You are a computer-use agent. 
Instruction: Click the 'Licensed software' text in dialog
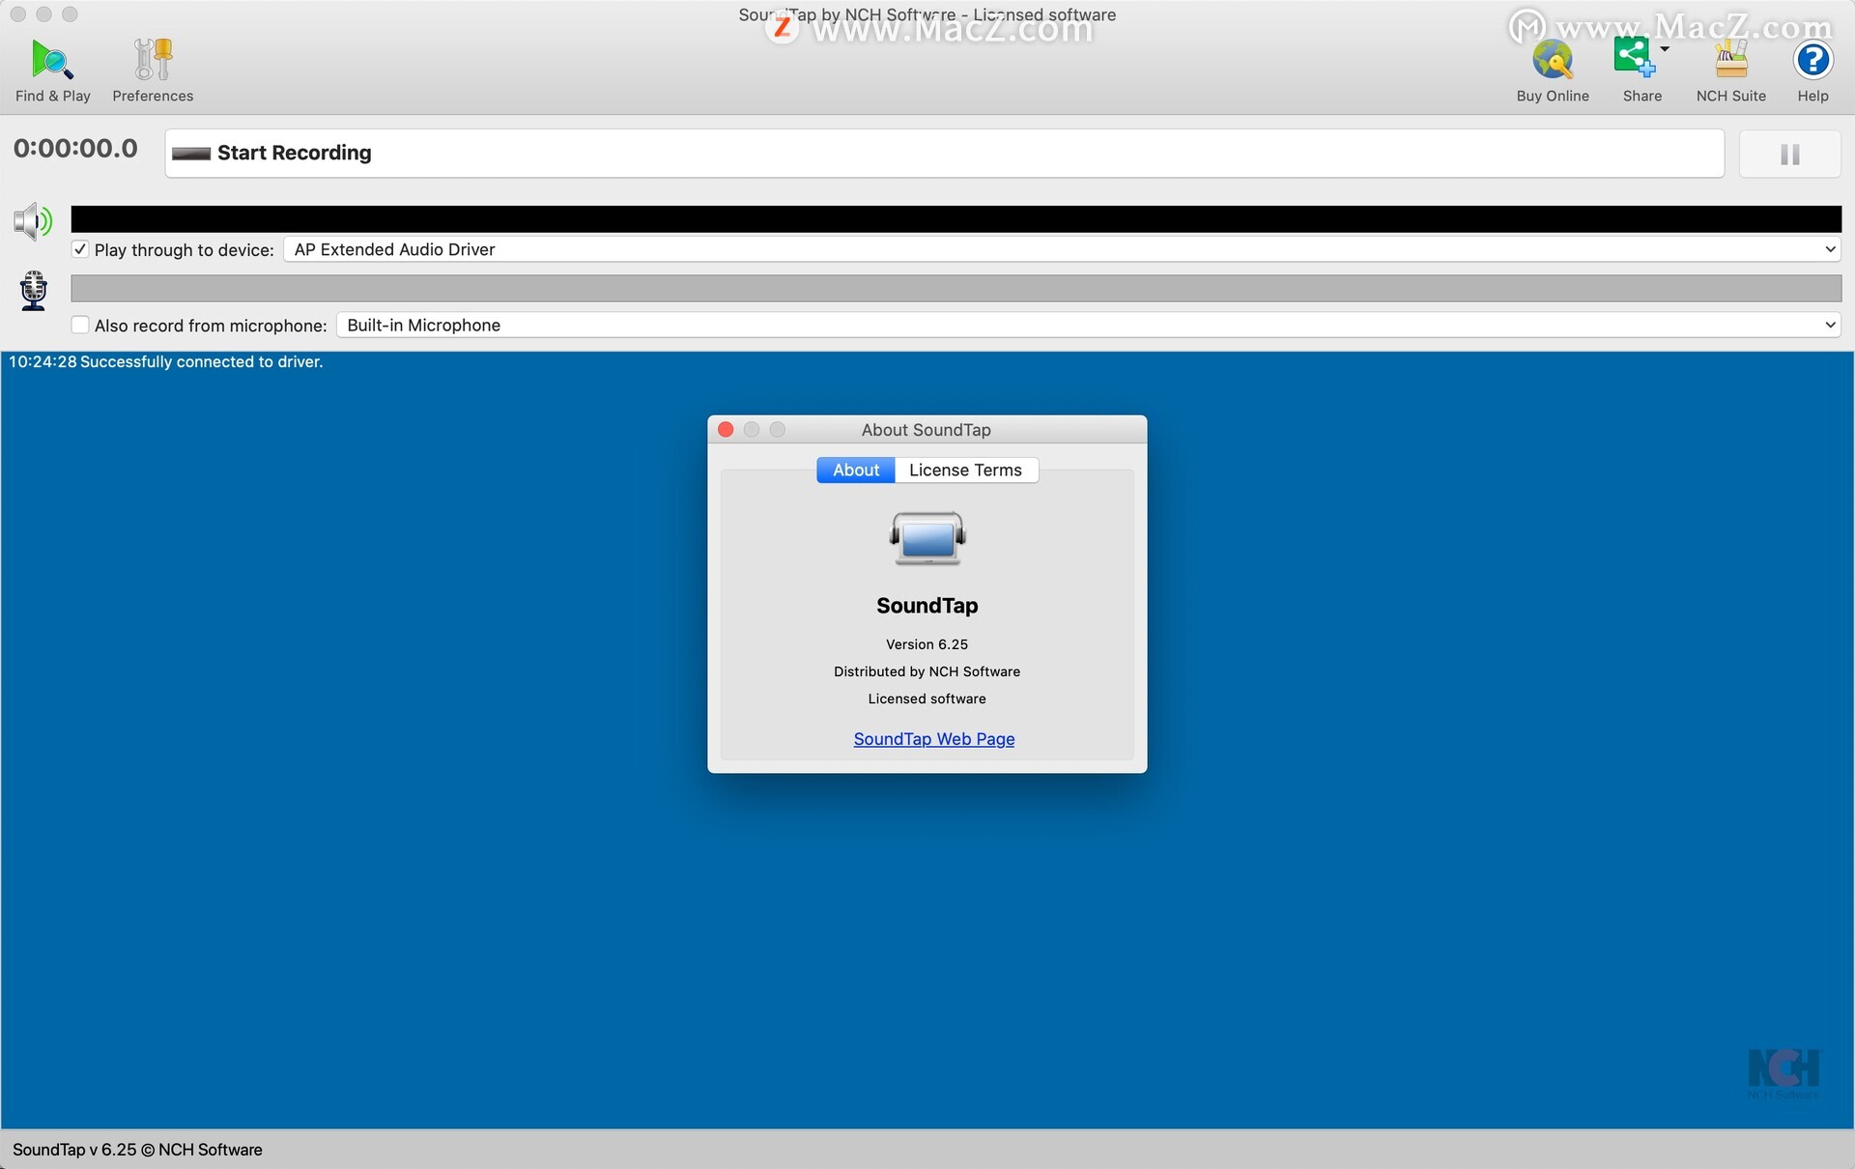tap(927, 699)
